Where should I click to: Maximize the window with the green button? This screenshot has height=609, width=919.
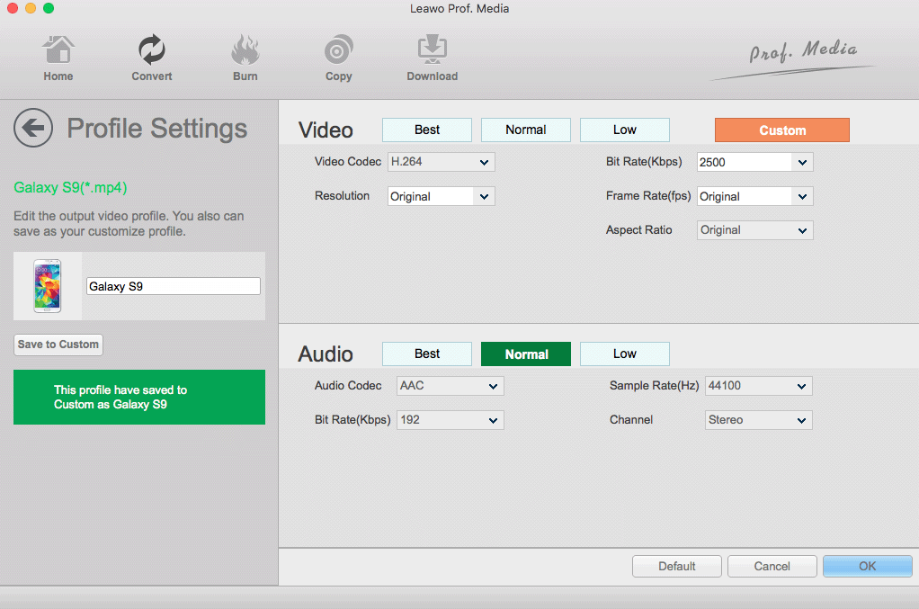[49, 8]
